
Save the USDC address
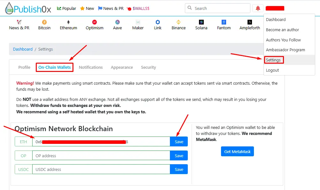[179, 169]
